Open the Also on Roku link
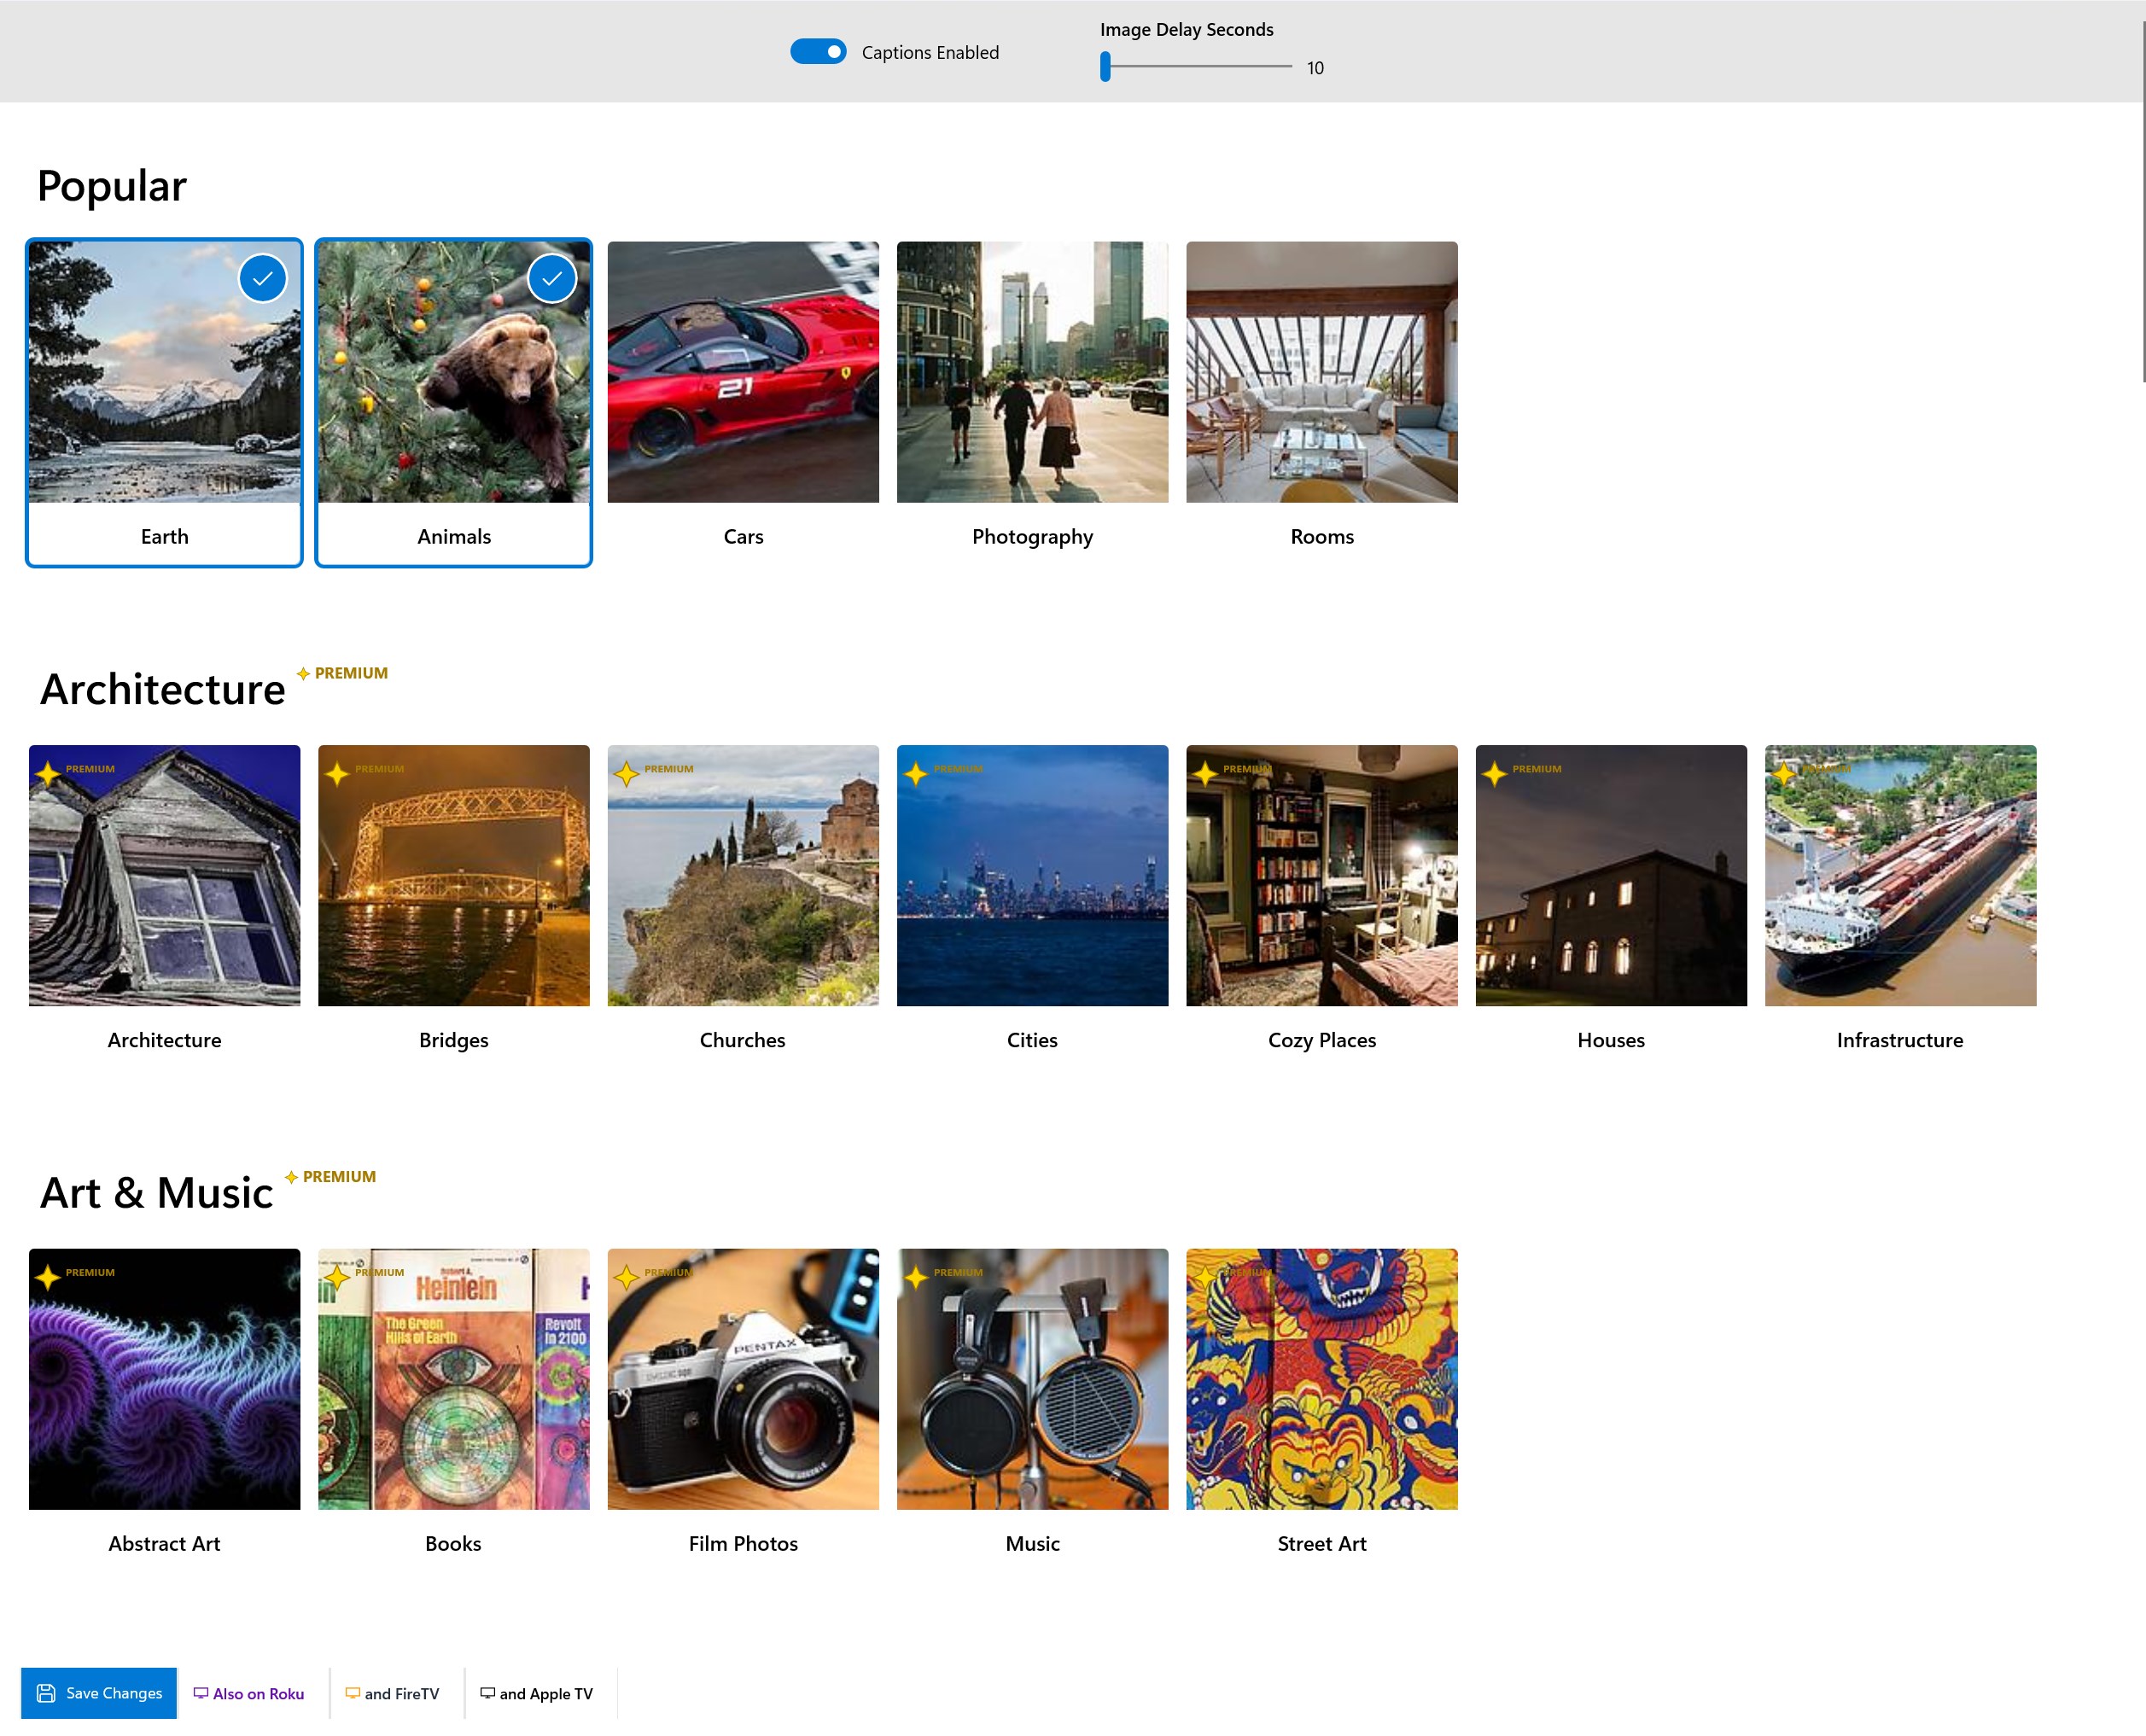This screenshot has width=2146, height=1736. [x=249, y=1693]
